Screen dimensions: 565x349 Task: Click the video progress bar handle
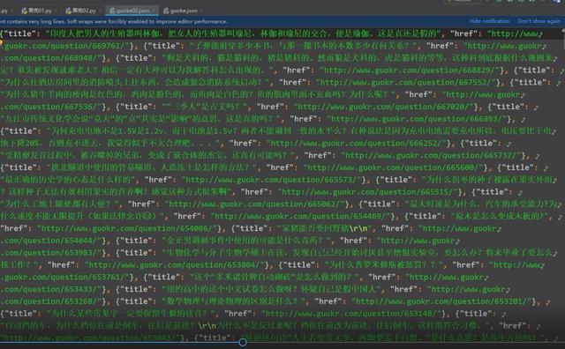point(243,342)
